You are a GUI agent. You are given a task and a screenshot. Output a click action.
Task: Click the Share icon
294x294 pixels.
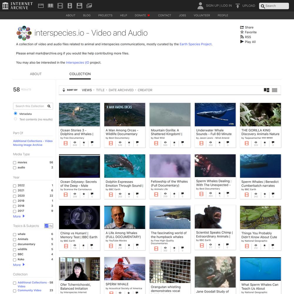242,27
